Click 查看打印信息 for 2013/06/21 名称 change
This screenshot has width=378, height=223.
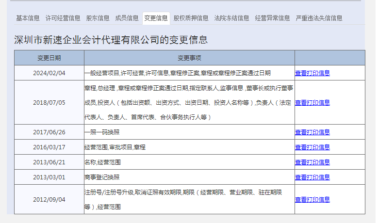point(312,162)
